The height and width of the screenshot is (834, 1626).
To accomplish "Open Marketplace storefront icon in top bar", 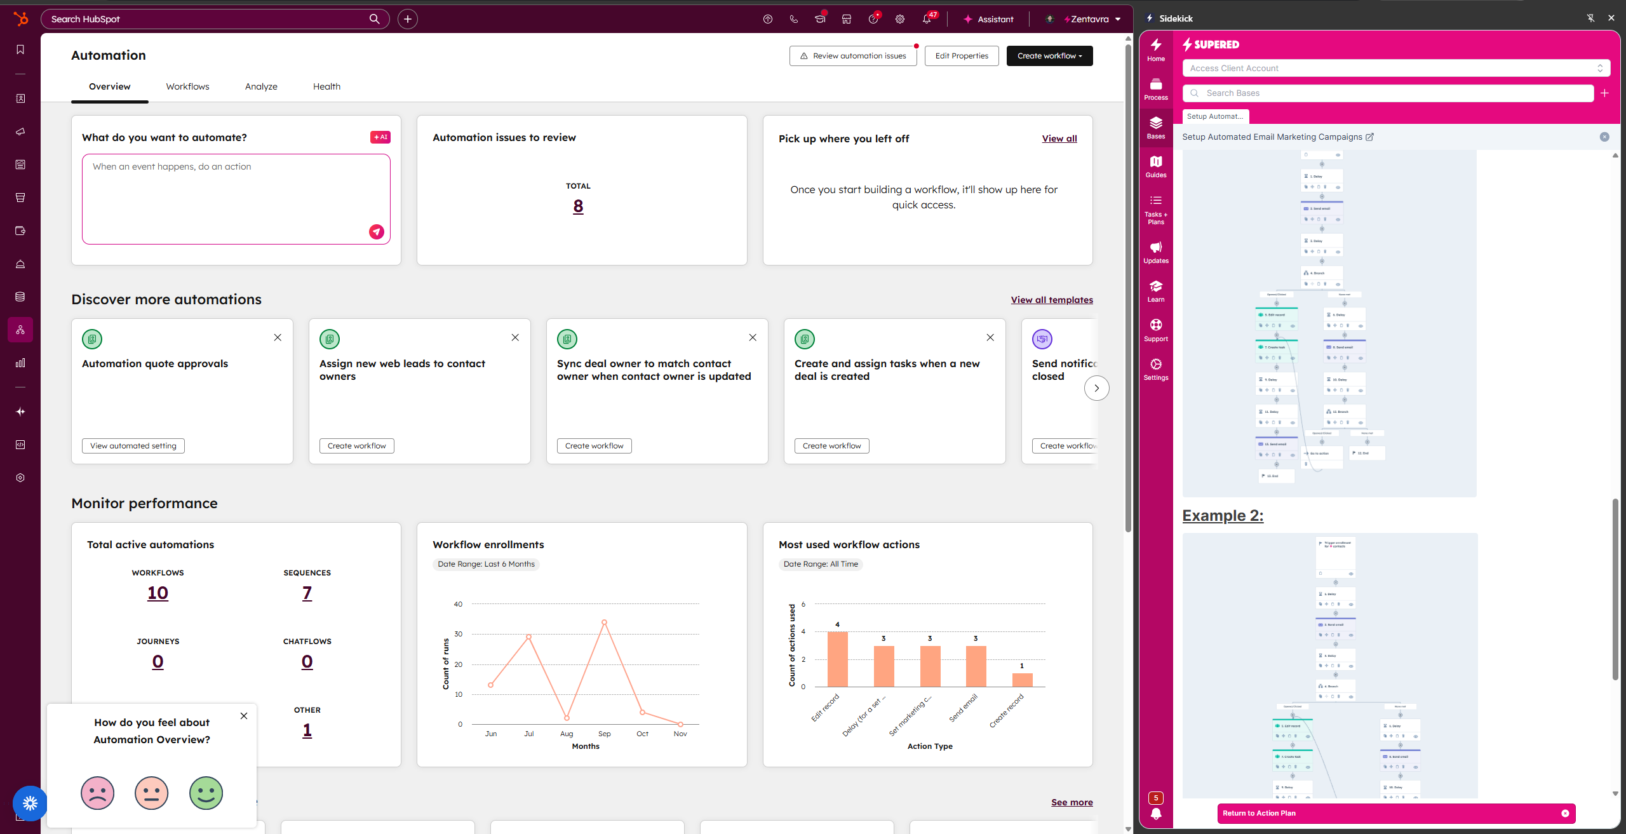I will coord(847,19).
